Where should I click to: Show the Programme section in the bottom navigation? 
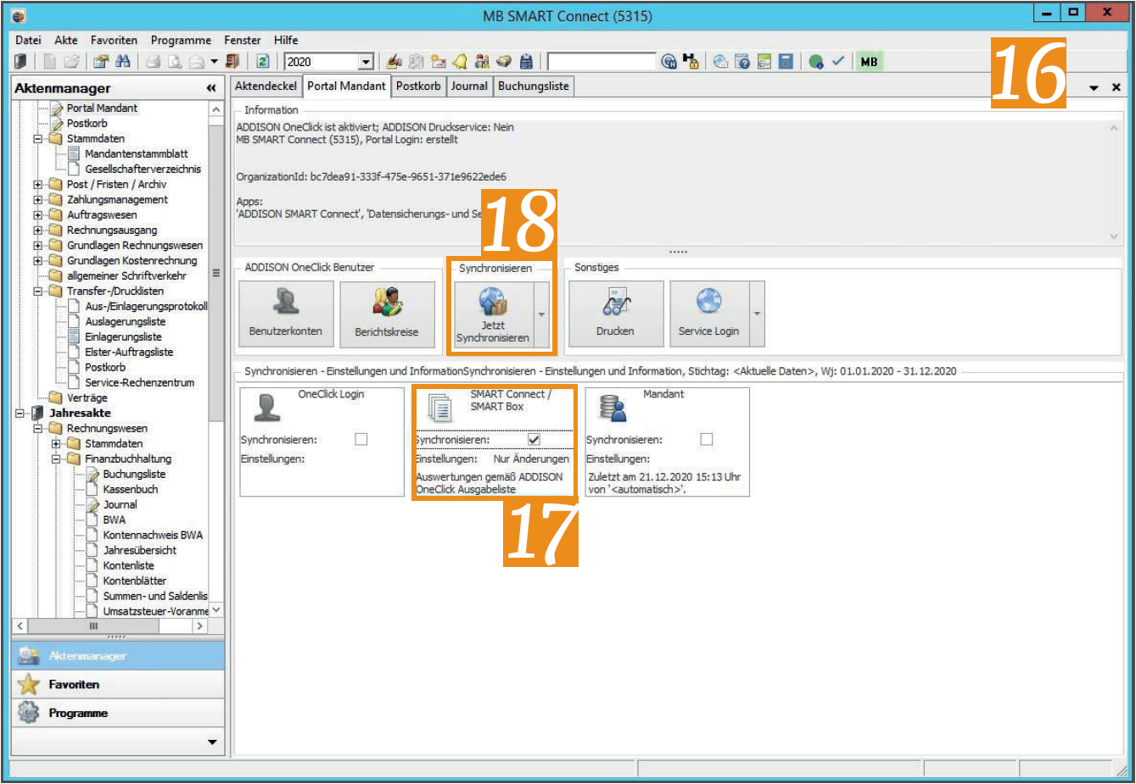pyautogui.click(x=118, y=713)
